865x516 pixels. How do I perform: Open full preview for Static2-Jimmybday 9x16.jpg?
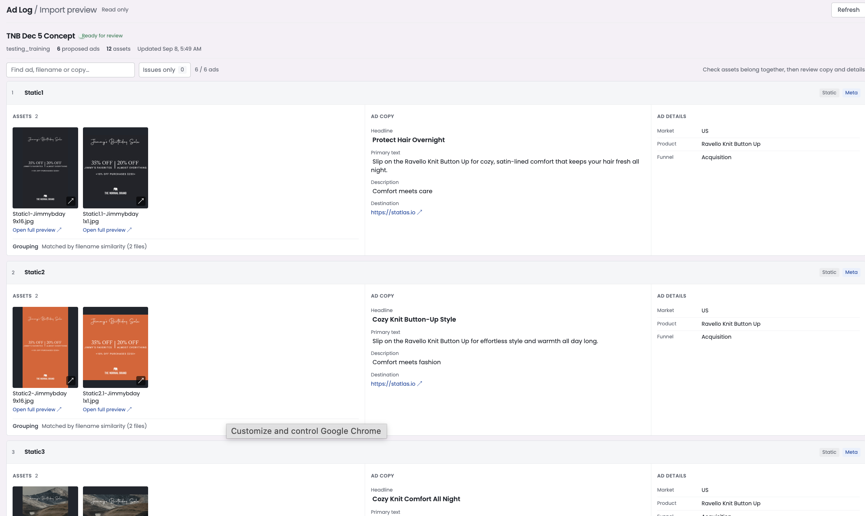(x=37, y=409)
